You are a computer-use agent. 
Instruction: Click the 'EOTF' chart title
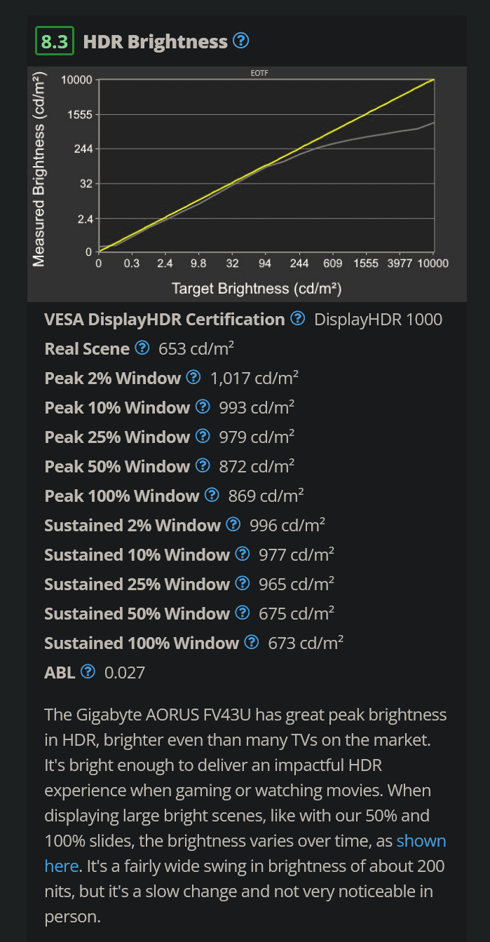pyautogui.click(x=258, y=73)
